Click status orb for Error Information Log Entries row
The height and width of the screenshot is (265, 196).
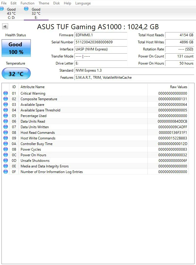point(6,172)
